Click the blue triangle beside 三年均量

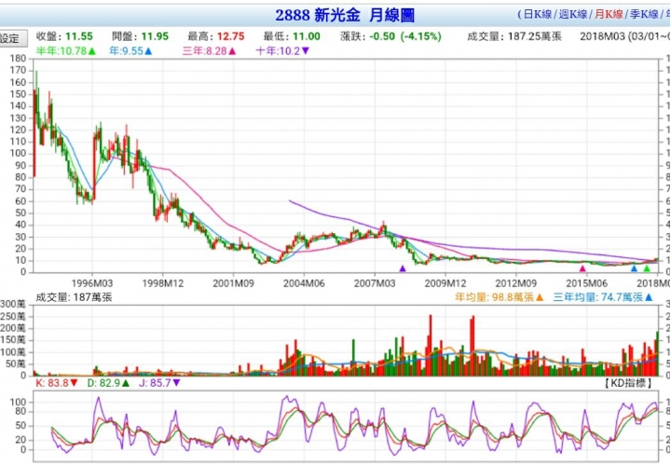coord(649,297)
